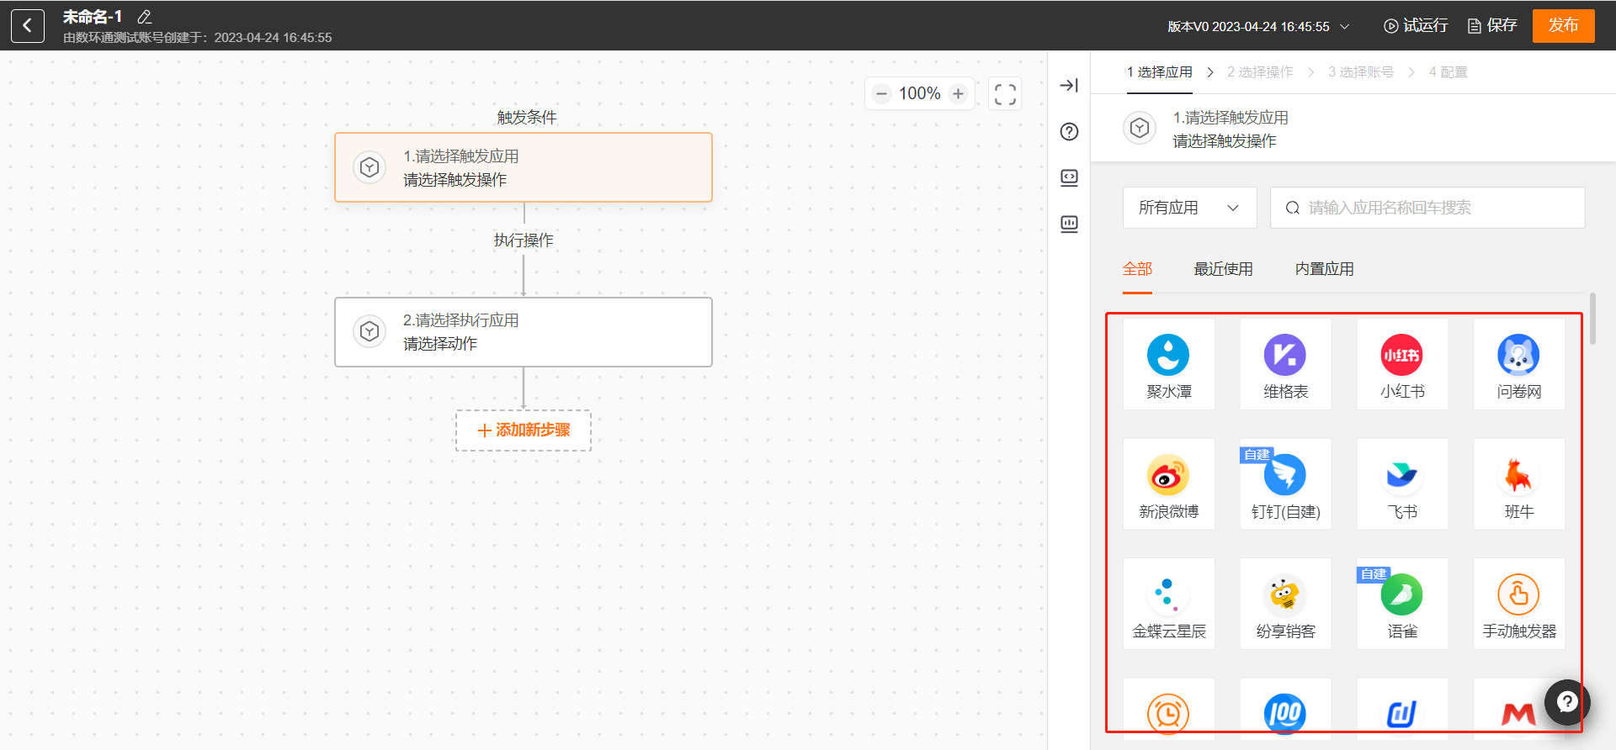The width and height of the screenshot is (1616, 750).
Task: Open the monitor stats sidebar icon
Action: (1069, 224)
